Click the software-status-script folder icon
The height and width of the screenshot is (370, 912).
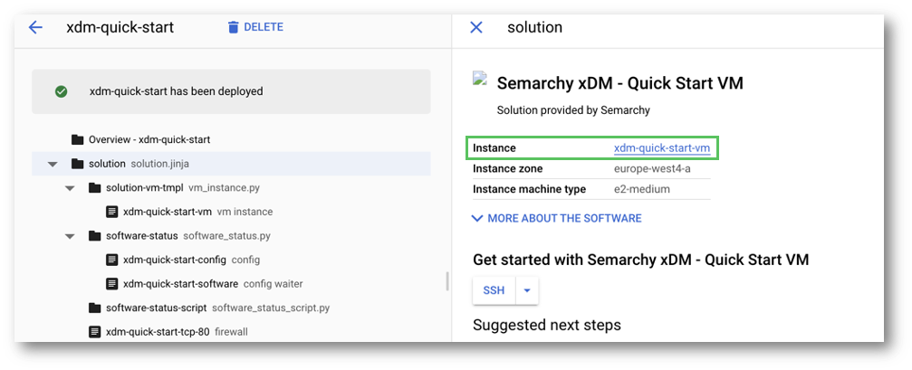click(x=94, y=308)
